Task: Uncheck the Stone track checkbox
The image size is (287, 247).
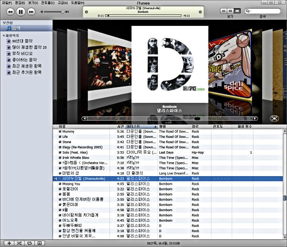Action: coord(60,142)
